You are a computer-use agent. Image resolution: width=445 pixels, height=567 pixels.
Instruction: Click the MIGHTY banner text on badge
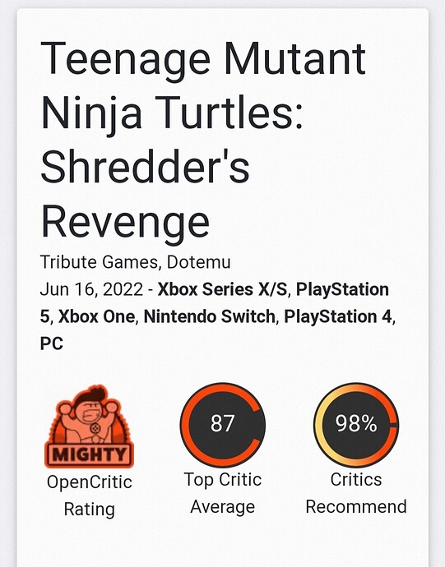[89, 454]
